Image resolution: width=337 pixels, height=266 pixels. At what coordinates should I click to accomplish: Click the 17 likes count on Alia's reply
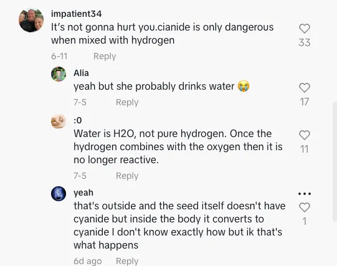click(x=305, y=102)
